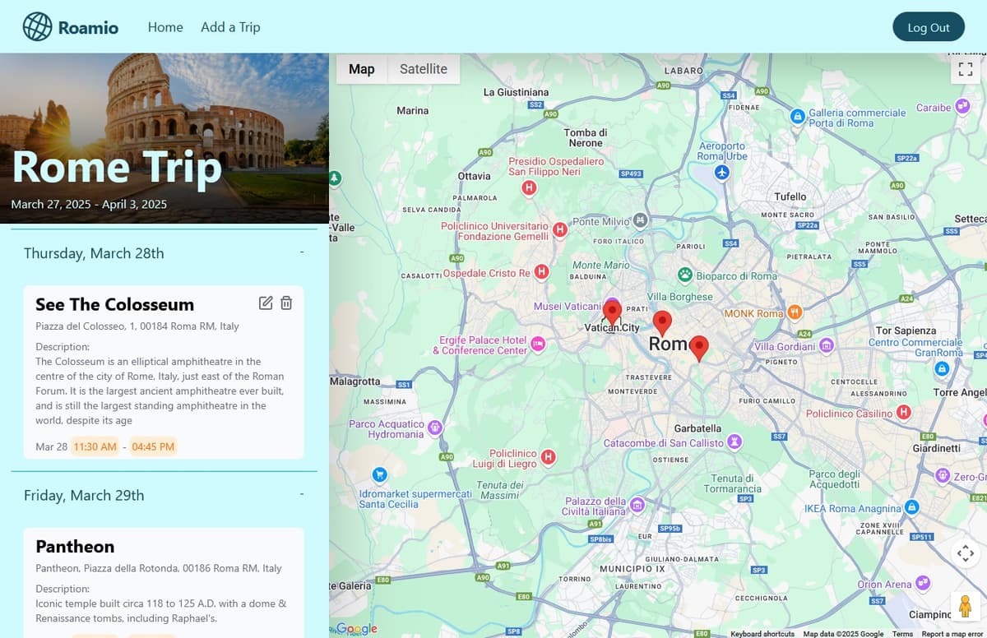The image size is (987, 638).
Task: Switch to standard Map view
Action: coord(362,69)
